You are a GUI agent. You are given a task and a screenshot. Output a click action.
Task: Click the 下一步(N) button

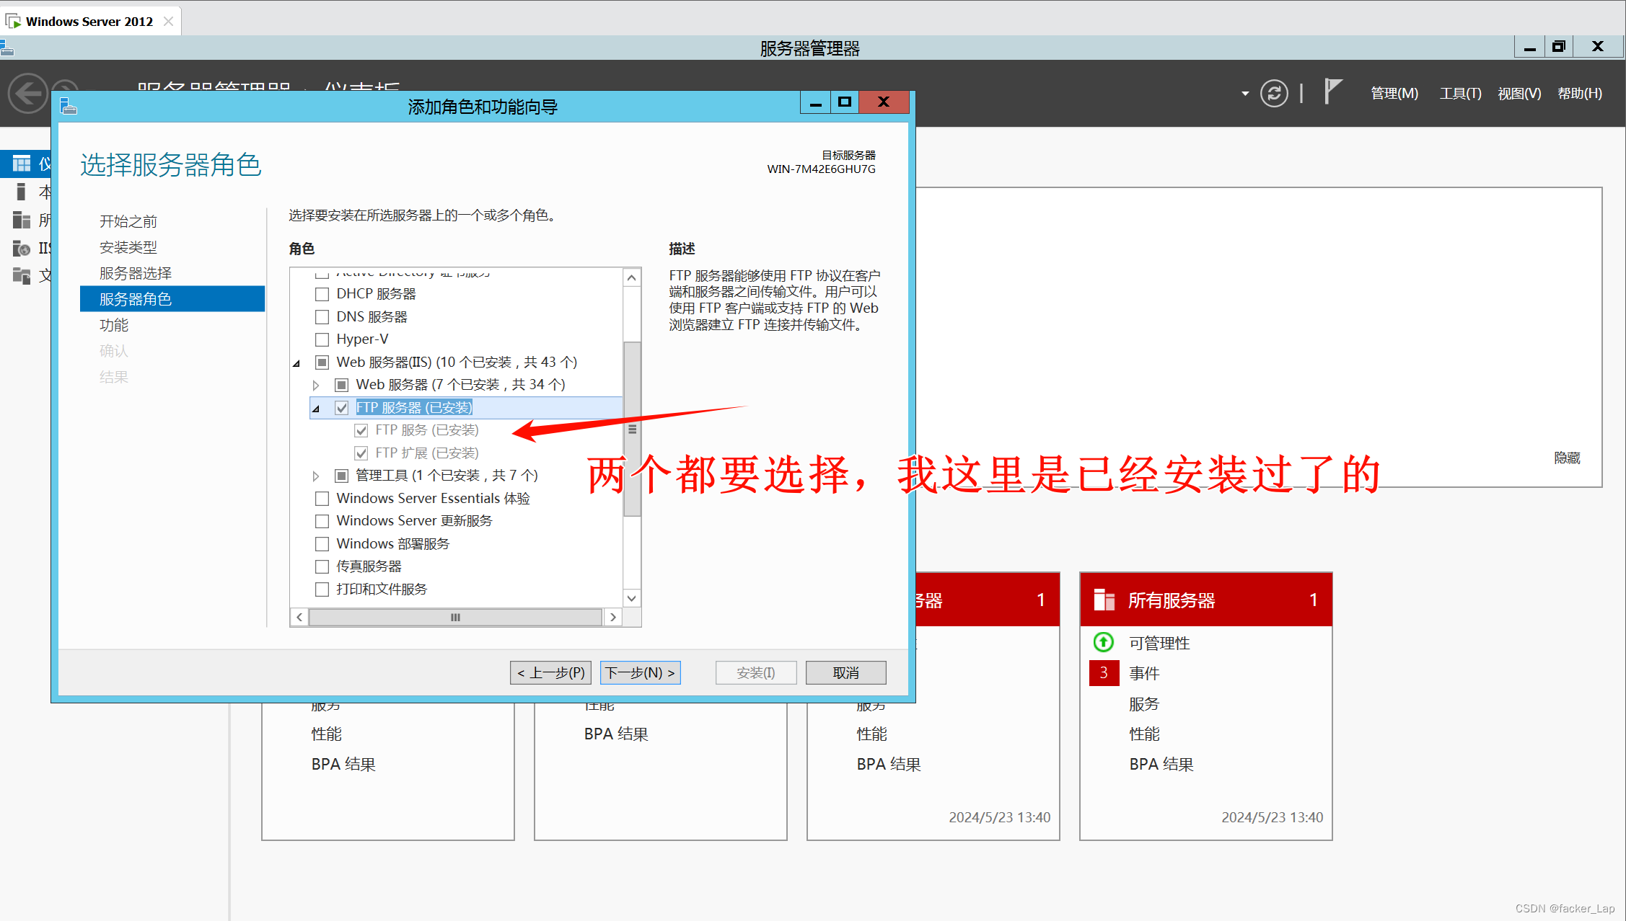[640, 672]
